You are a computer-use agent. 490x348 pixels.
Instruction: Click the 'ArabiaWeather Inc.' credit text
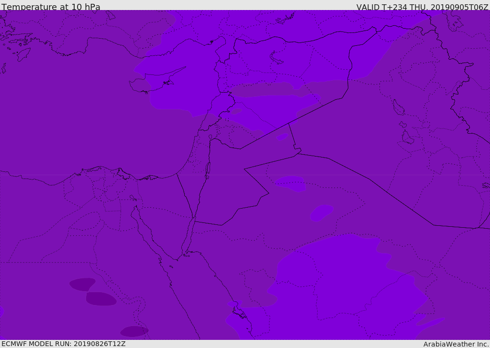456,344
